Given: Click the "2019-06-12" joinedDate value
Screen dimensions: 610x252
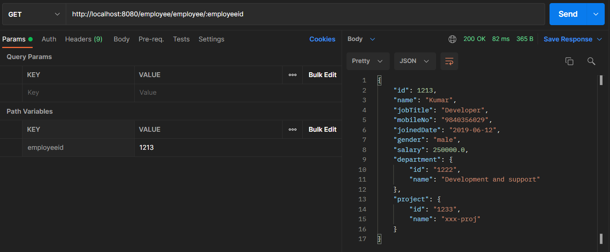Looking at the screenshot, I should click(x=473, y=130).
